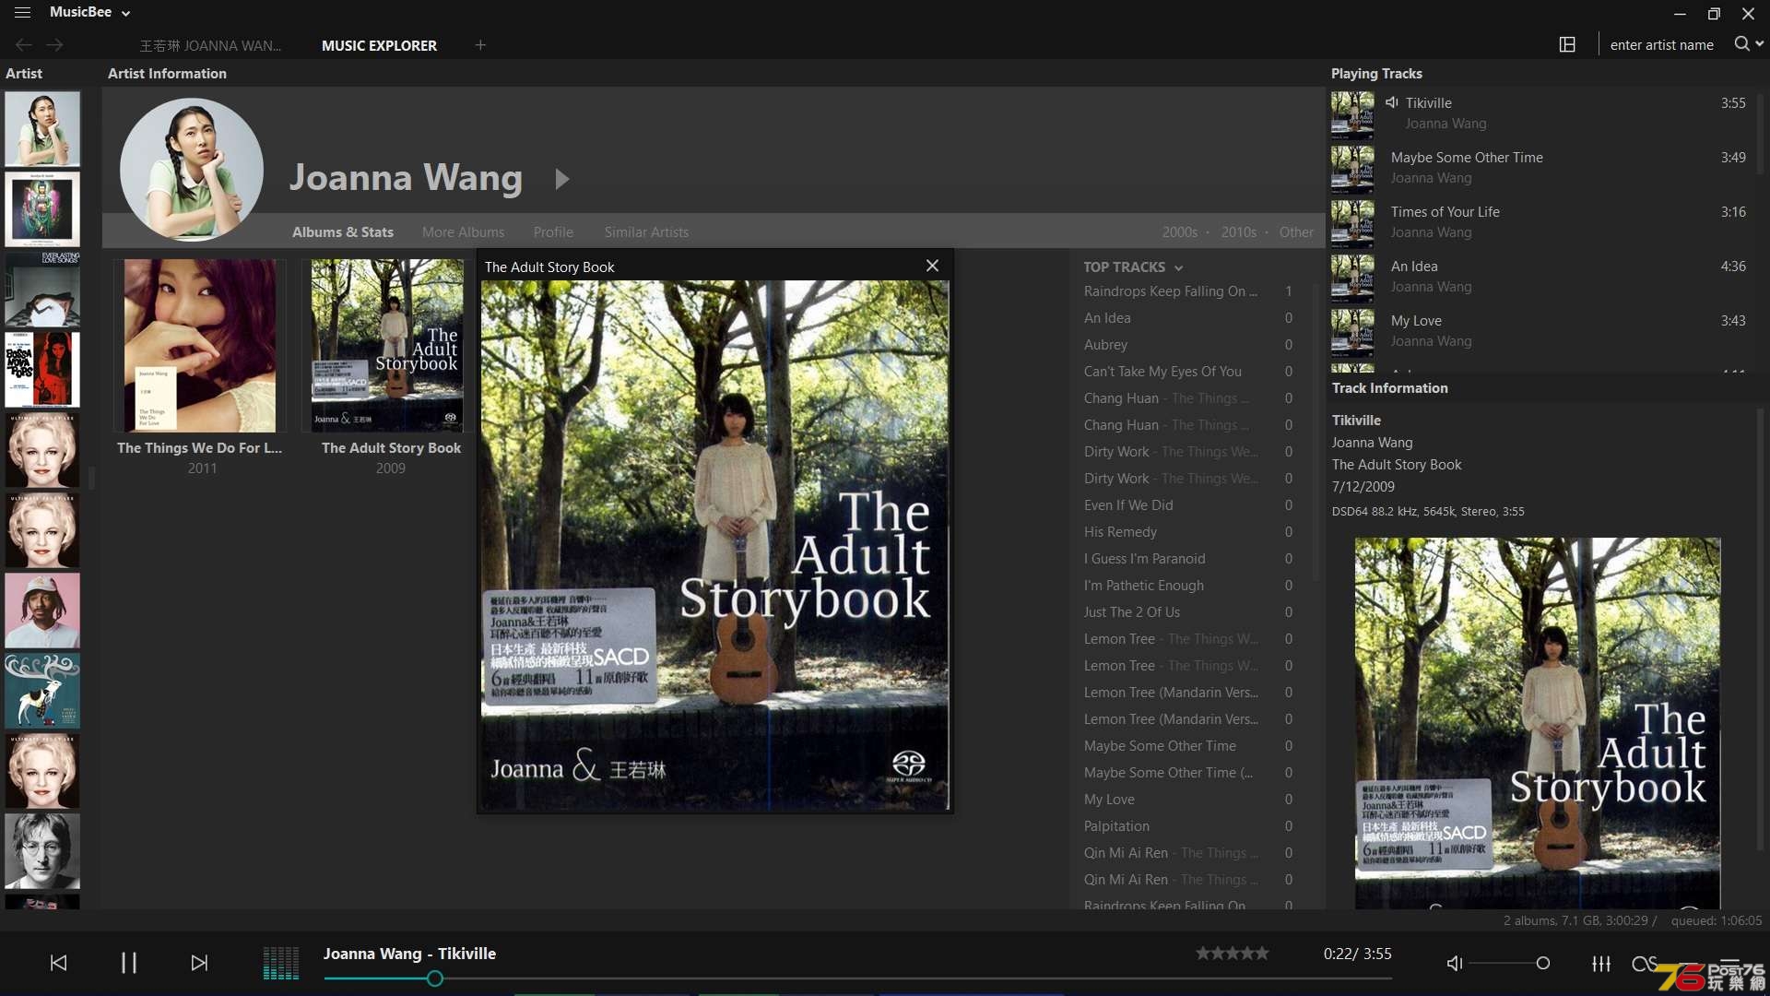
Task: Toggle the Last.fm scrobble icon
Action: [1644, 963]
